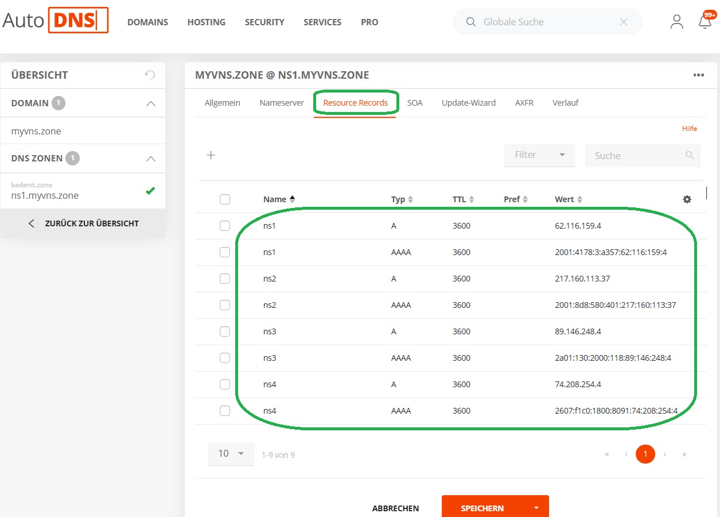
Task: Jump to the first page arrow
Action: [x=606, y=454]
